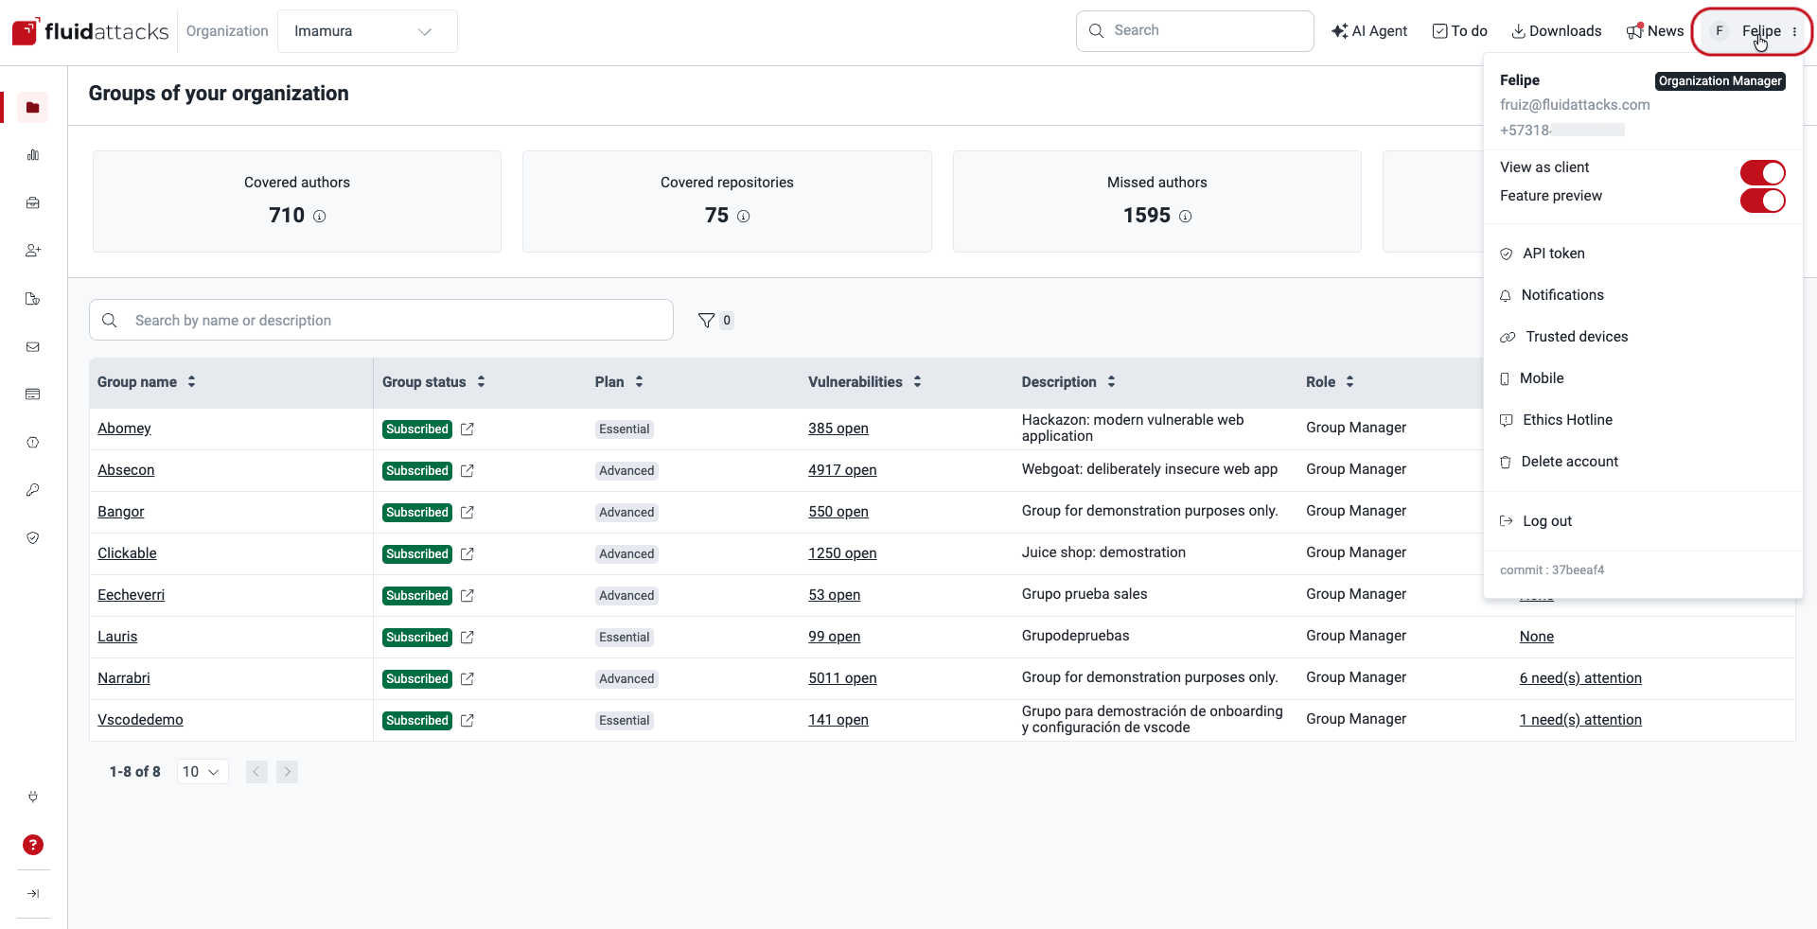
Task: Sort the table by Vulnerabilities column
Action: (x=916, y=382)
